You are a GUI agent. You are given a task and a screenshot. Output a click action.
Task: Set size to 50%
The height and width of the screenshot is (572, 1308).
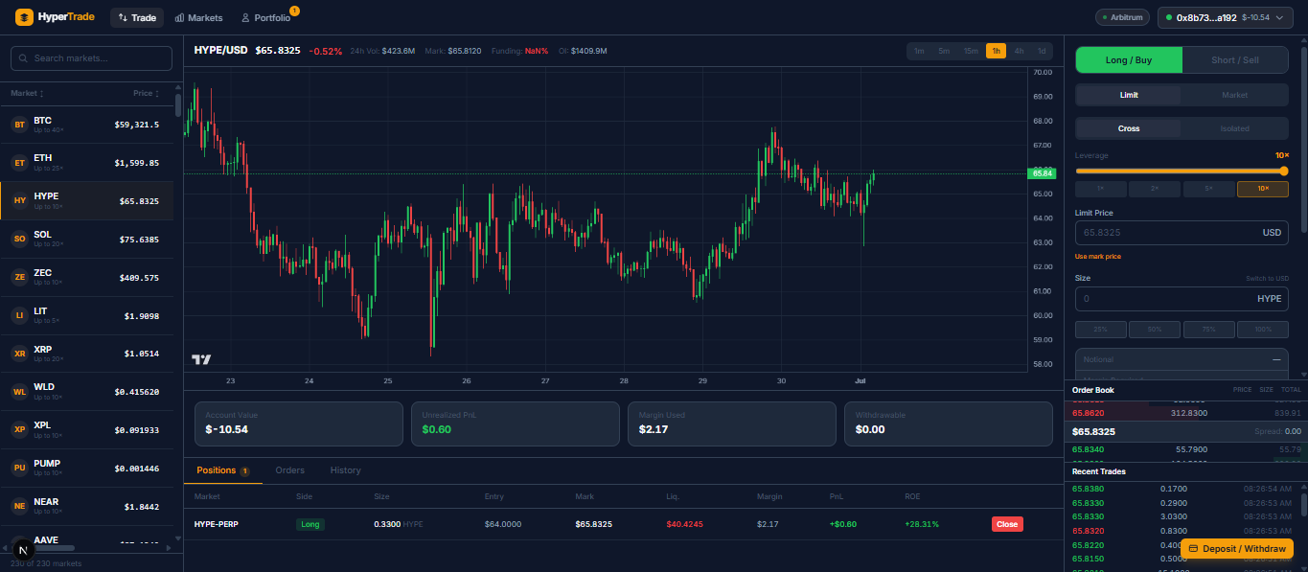(1155, 330)
